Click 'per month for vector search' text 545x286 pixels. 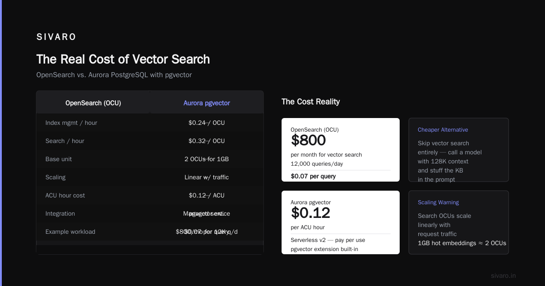[x=326, y=155]
